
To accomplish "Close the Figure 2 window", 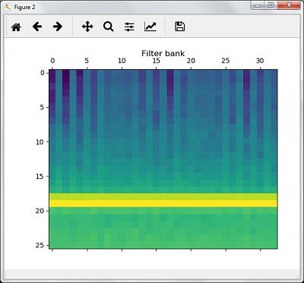I will click(x=289, y=5).
